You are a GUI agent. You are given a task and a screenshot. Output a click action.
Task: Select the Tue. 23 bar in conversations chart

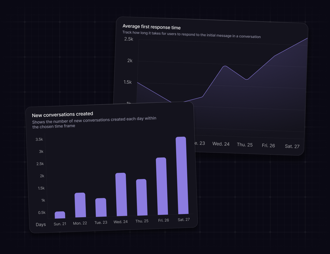pos(101,207)
